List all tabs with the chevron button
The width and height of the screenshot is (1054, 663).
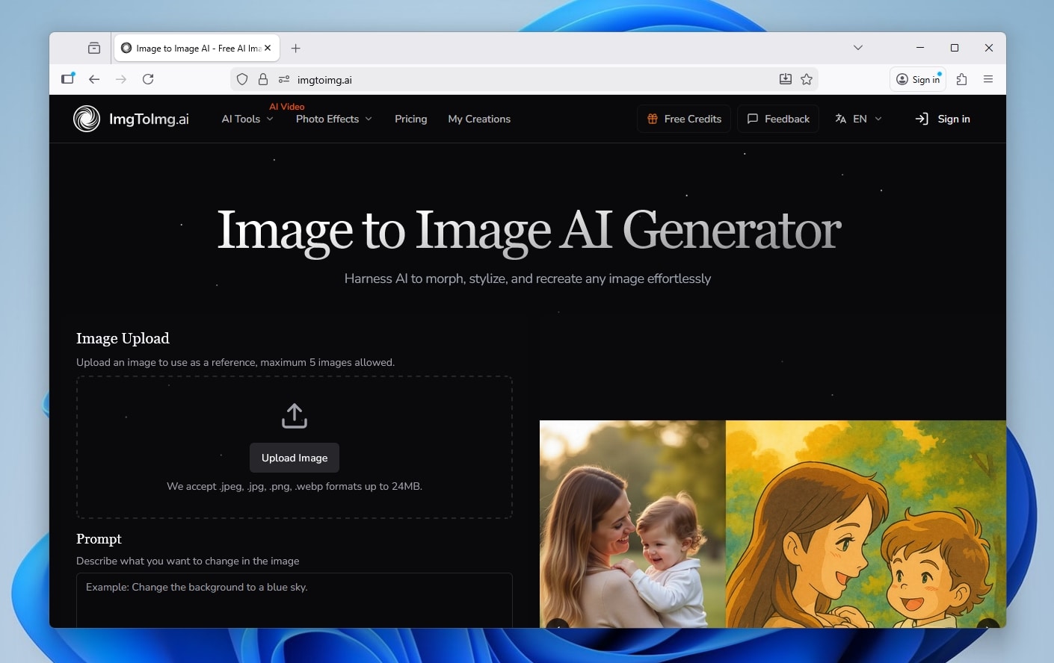tap(858, 48)
